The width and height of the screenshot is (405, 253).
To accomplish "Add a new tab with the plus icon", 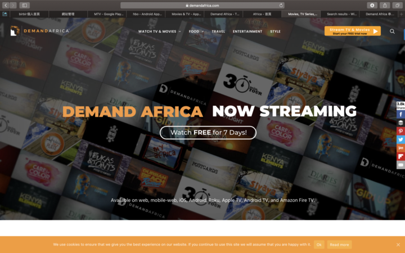I will pos(401,14).
